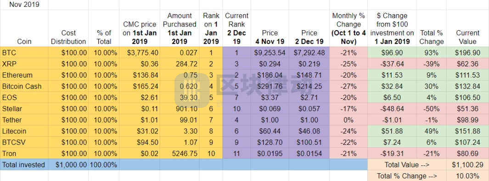Select the Tron coin cell
489x181 pixels.
point(24,154)
